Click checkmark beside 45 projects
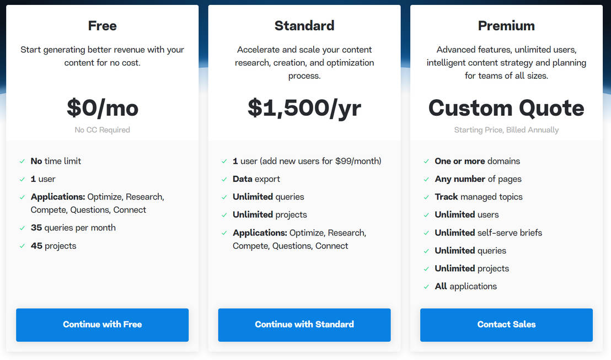Image resolution: width=611 pixels, height=360 pixels. [x=22, y=246]
